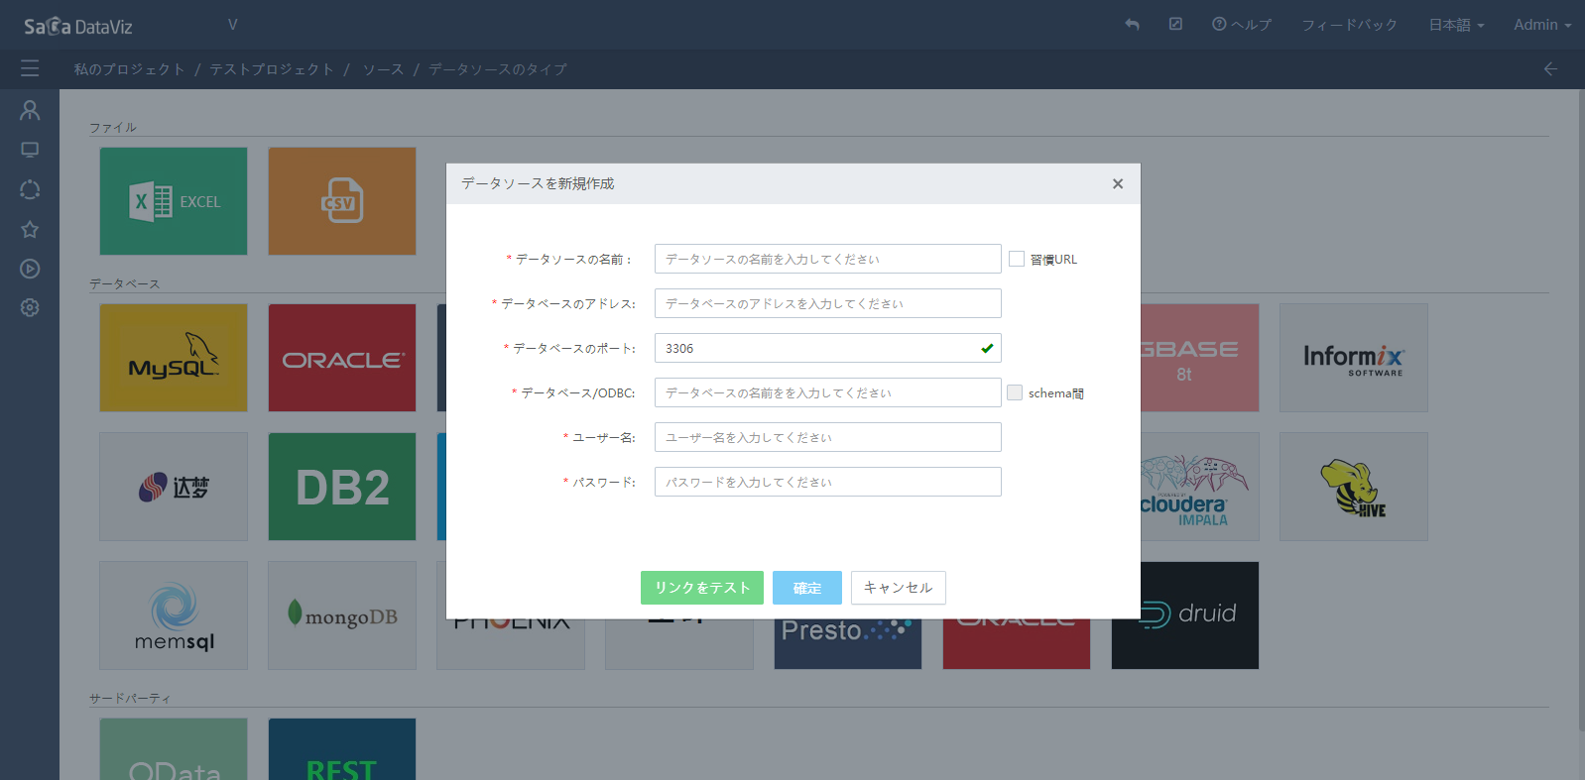Click the キャンセル button
Image resolution: width=1585 pixels, height=780 pixels.
(x=899, y=588)
